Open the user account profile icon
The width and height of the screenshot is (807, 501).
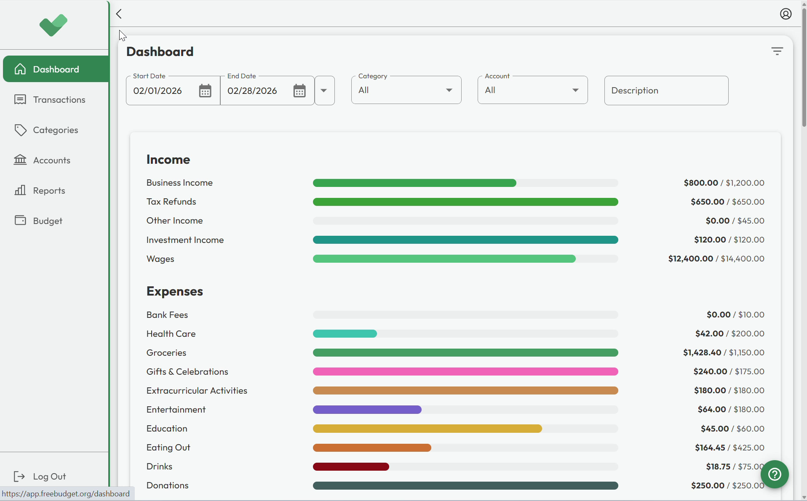[786, 13]
